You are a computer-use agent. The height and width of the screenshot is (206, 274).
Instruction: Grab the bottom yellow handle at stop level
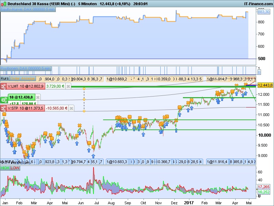click(x=84, y=111)
